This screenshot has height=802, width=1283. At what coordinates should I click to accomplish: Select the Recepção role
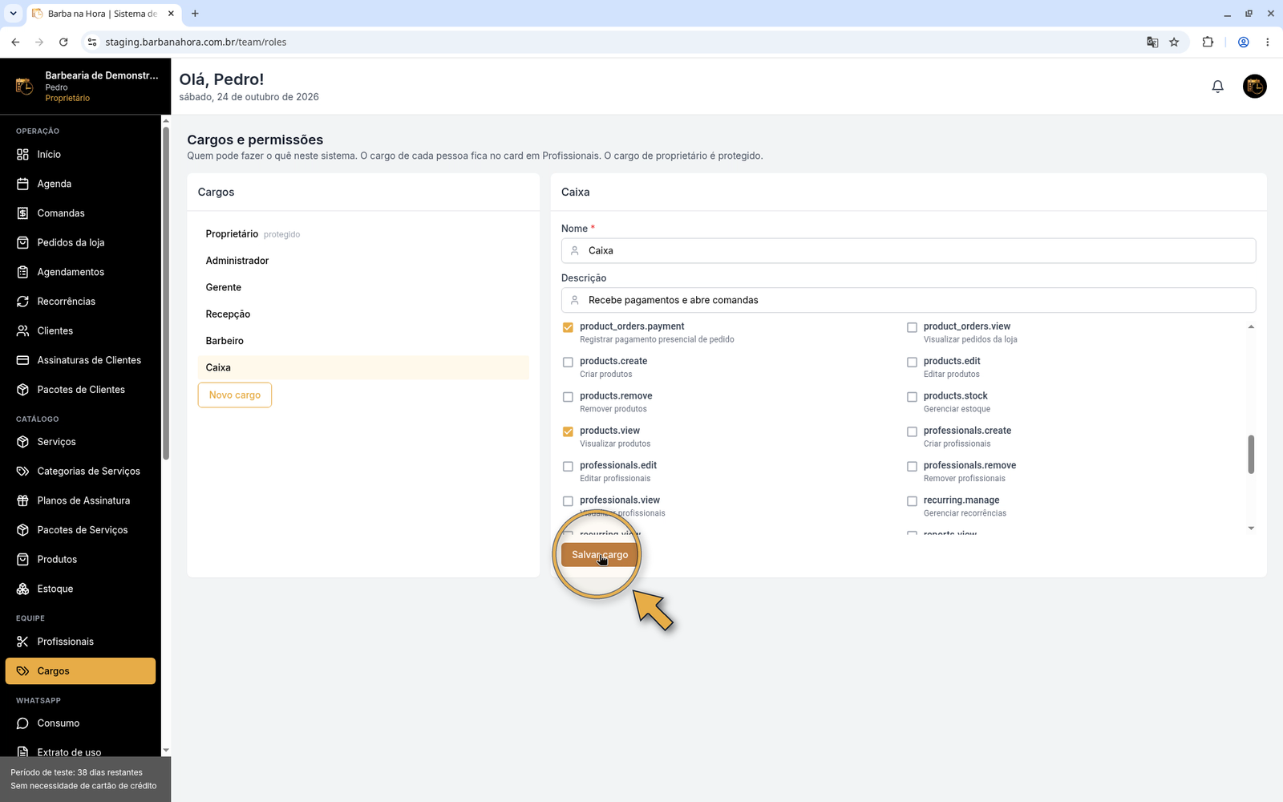pyautogui.click(x=363, y=314)
